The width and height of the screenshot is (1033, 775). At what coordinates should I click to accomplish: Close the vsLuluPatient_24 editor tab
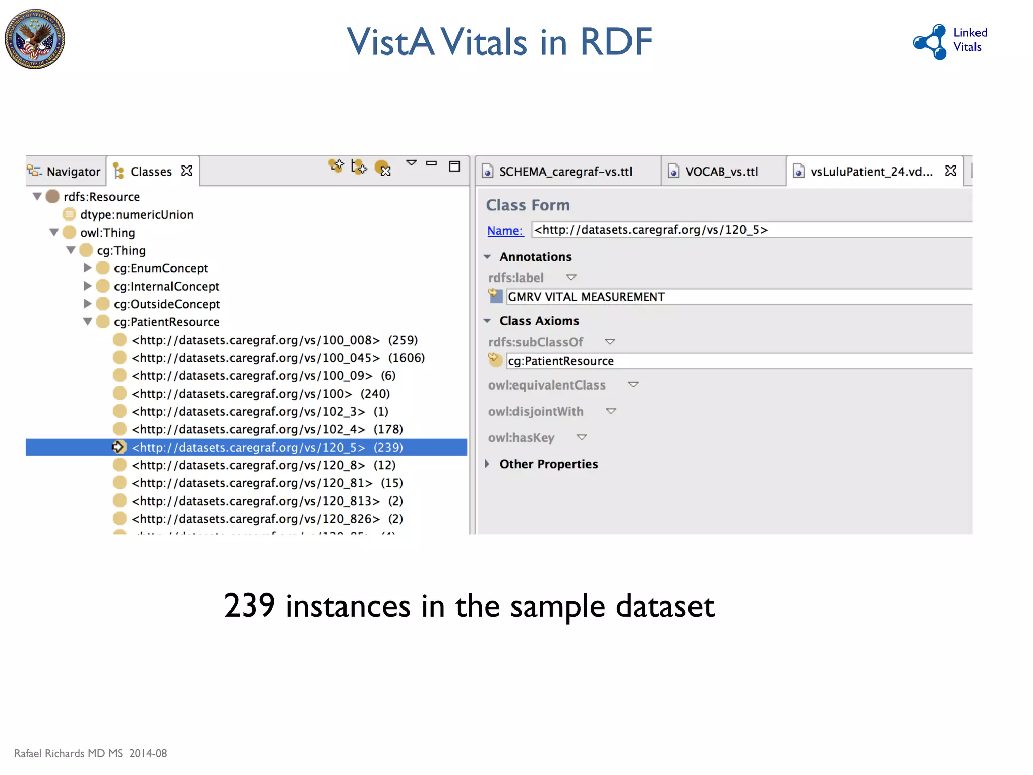point(951,171)
